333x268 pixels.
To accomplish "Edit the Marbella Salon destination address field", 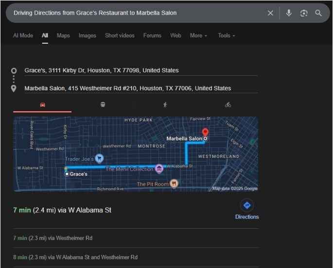I will click(x=141, y=88).
